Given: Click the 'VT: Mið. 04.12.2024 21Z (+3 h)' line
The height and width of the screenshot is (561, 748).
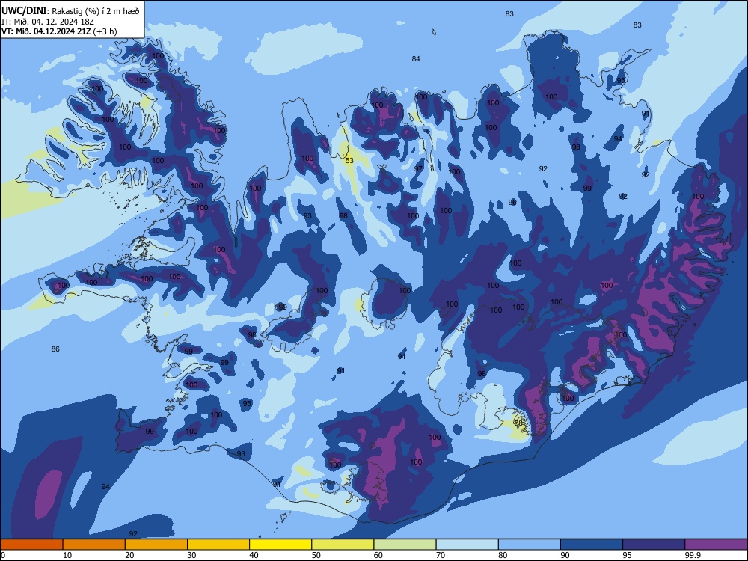Looking at the screenshot, I should point(59,31).
